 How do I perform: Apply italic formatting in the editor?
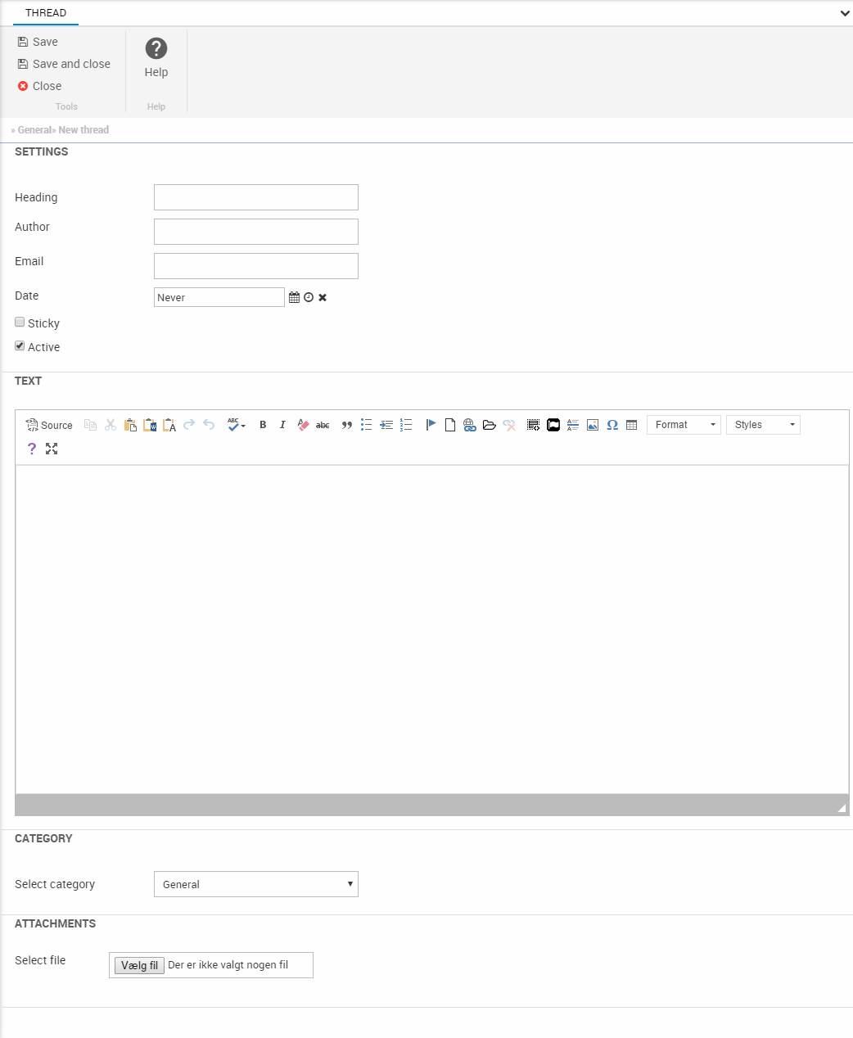[x=282, y=425]
